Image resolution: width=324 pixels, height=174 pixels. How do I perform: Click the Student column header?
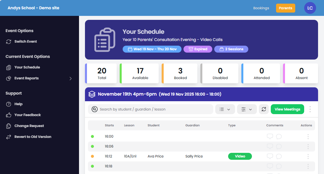click(153, 125)
